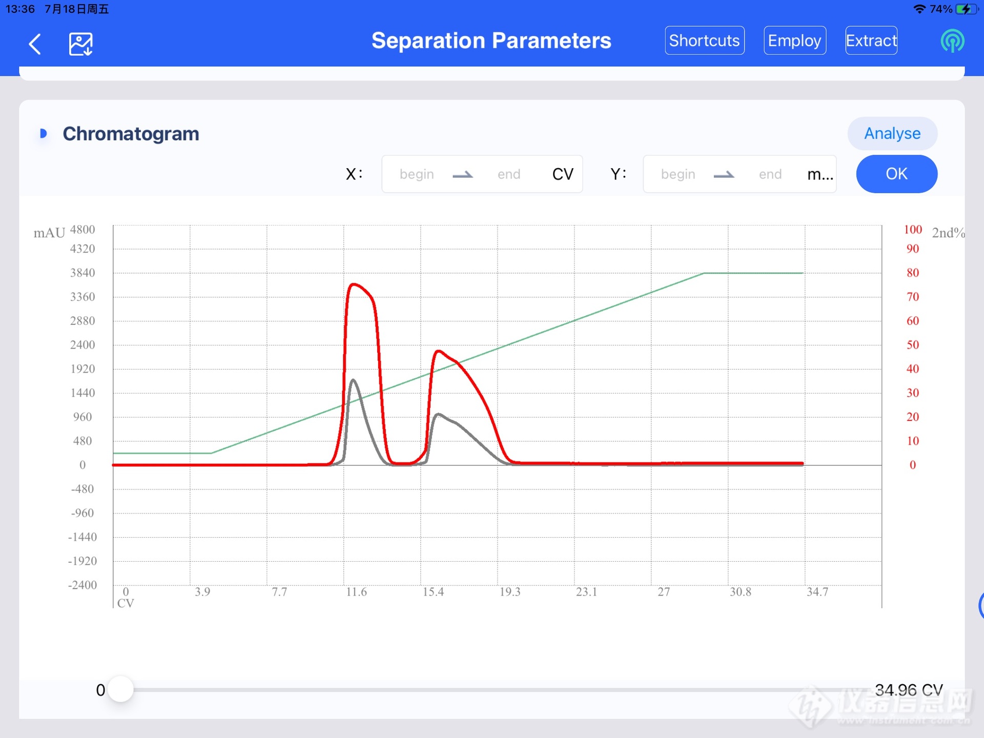Viewport: 984px width, 738px height.
Task: Tap the battery icon in status bar
Action: tap(966, 9)
